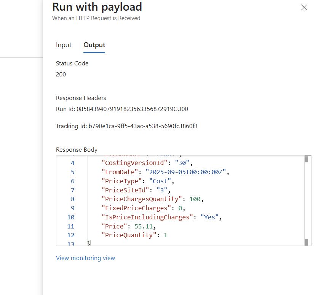Close the Run with payload panel
Screen dimensions: 318x295
click(x=304, y=8)
